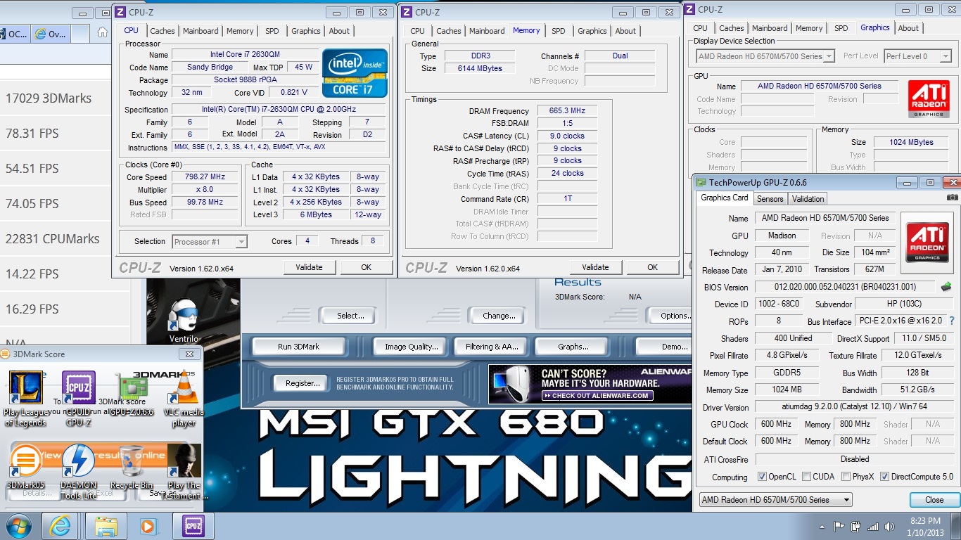Show hidden tray icons with the arrow
Screen dimensions: 961x540
click(822, 527)
